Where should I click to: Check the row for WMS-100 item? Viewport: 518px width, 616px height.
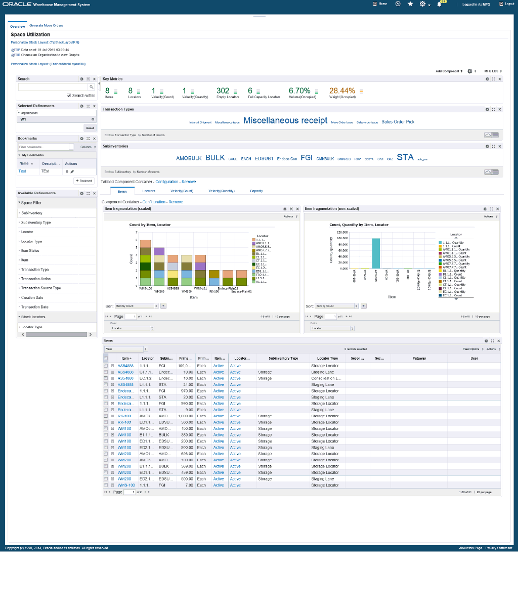(x=106, y=485)
